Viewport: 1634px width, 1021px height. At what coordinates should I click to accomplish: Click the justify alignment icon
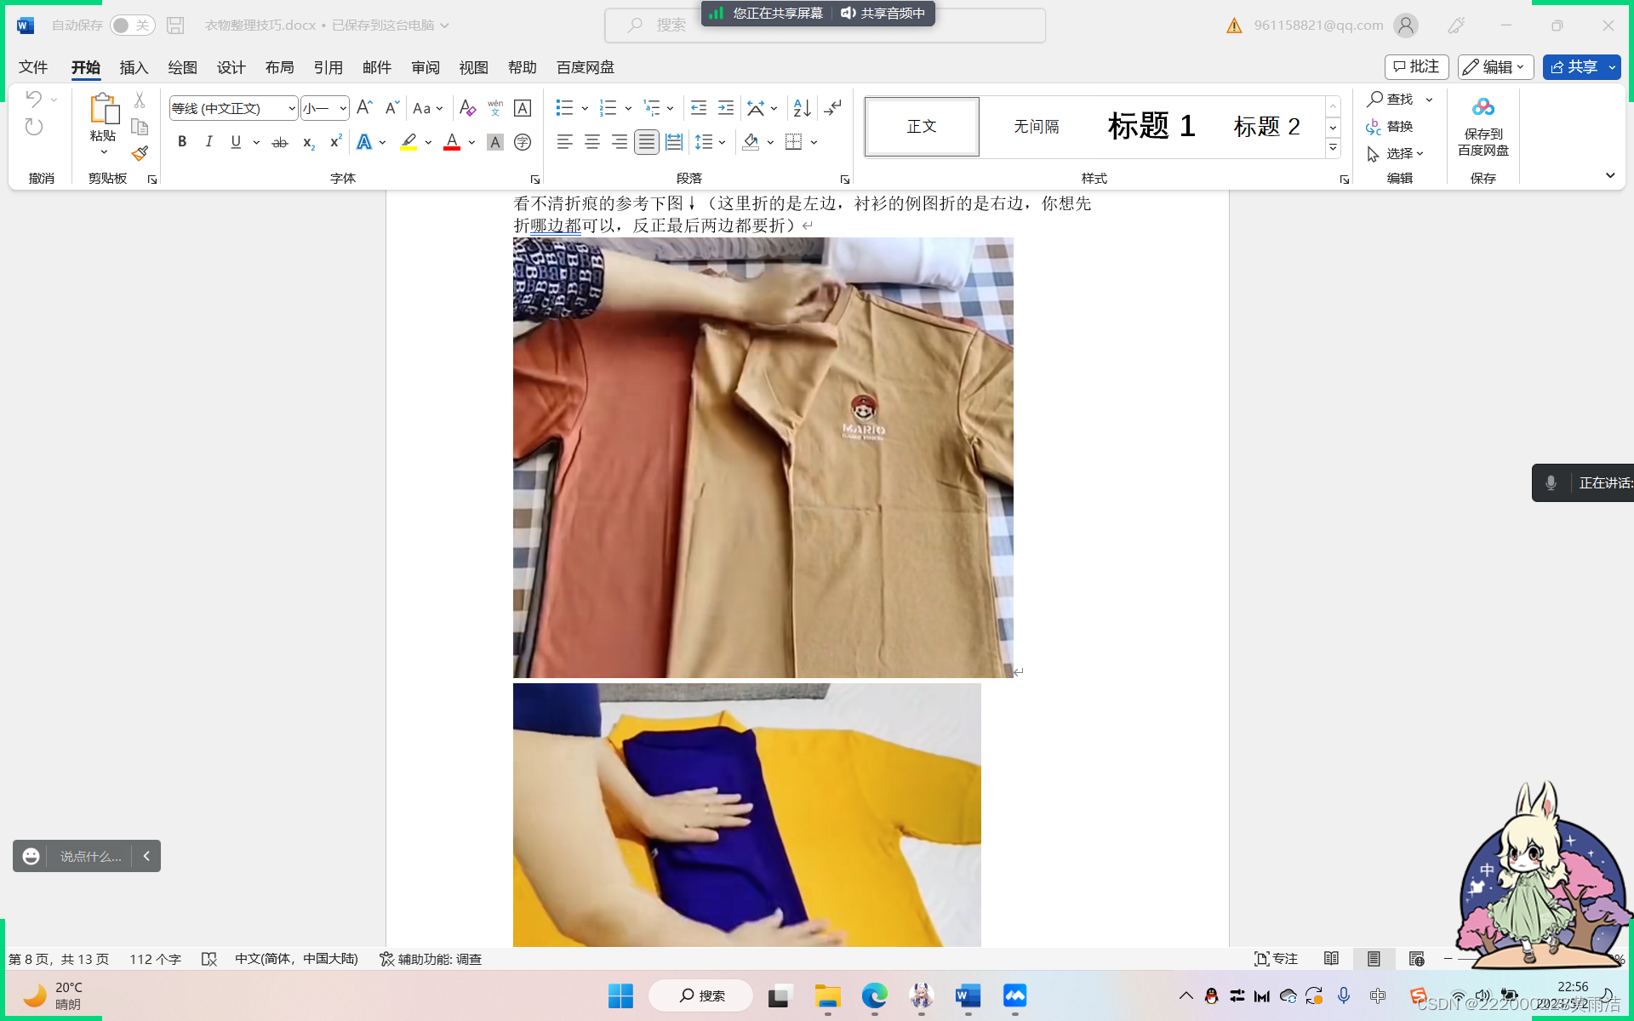[647, 142]
